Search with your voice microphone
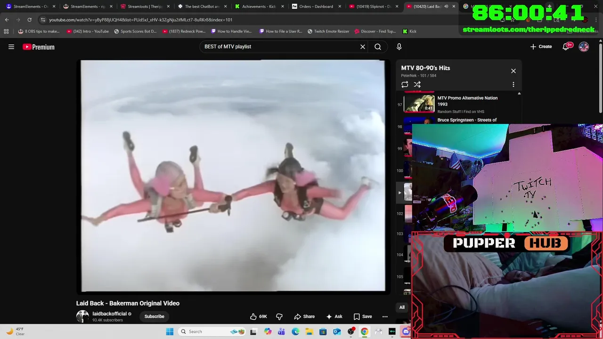 [399, 47]
